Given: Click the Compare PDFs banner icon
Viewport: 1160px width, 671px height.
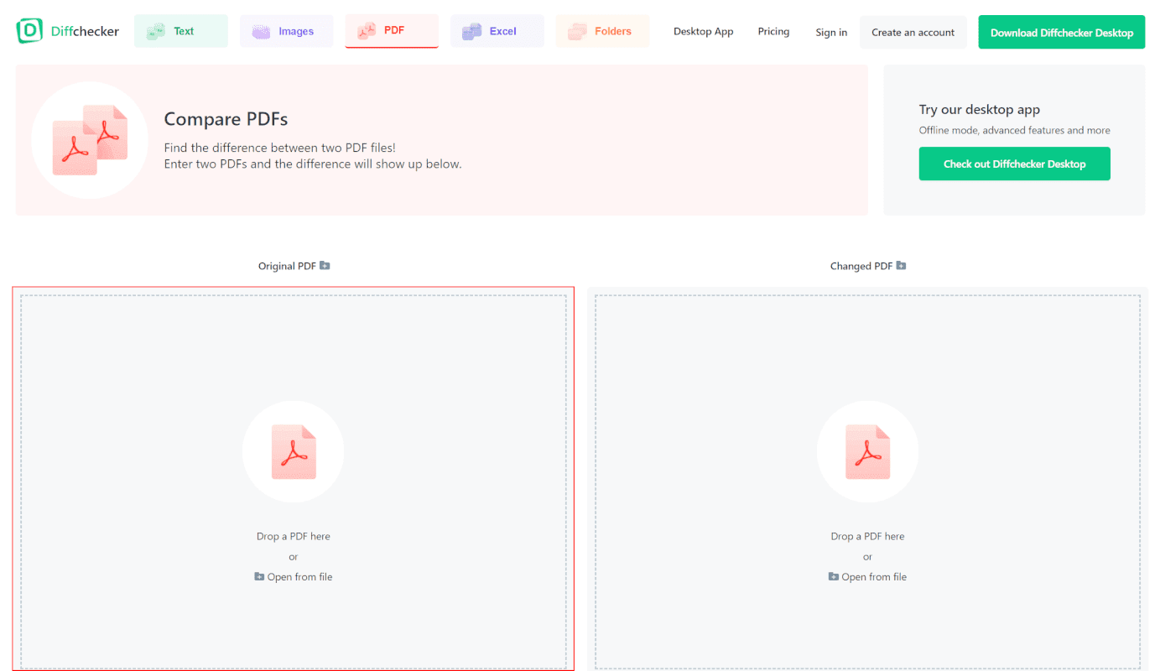Looking at the screenshot, I should click(90, 140).
